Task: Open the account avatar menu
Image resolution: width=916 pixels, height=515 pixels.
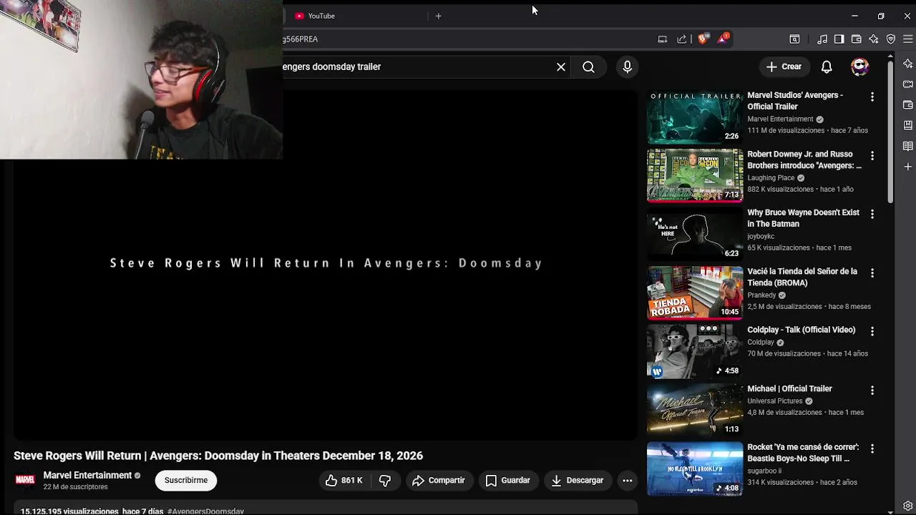Action: (x=859, y=67)
